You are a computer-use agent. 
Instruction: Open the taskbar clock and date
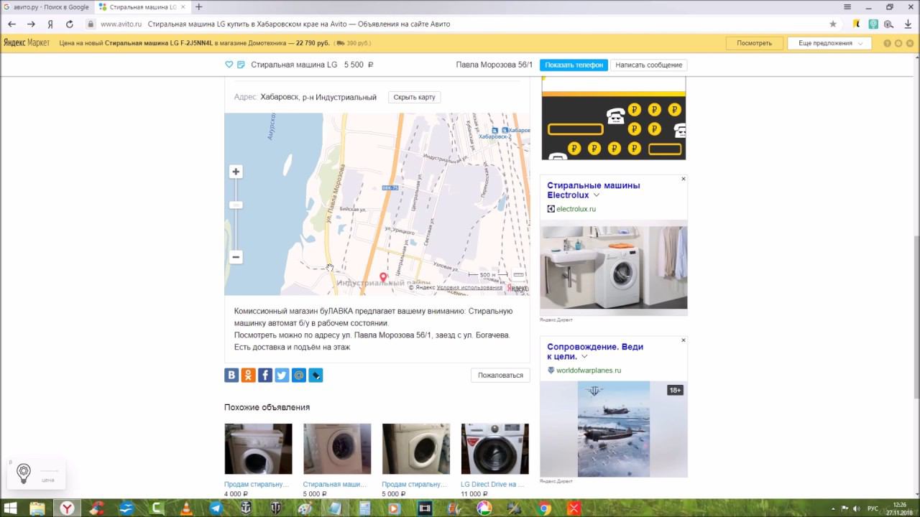pos(900,508)
